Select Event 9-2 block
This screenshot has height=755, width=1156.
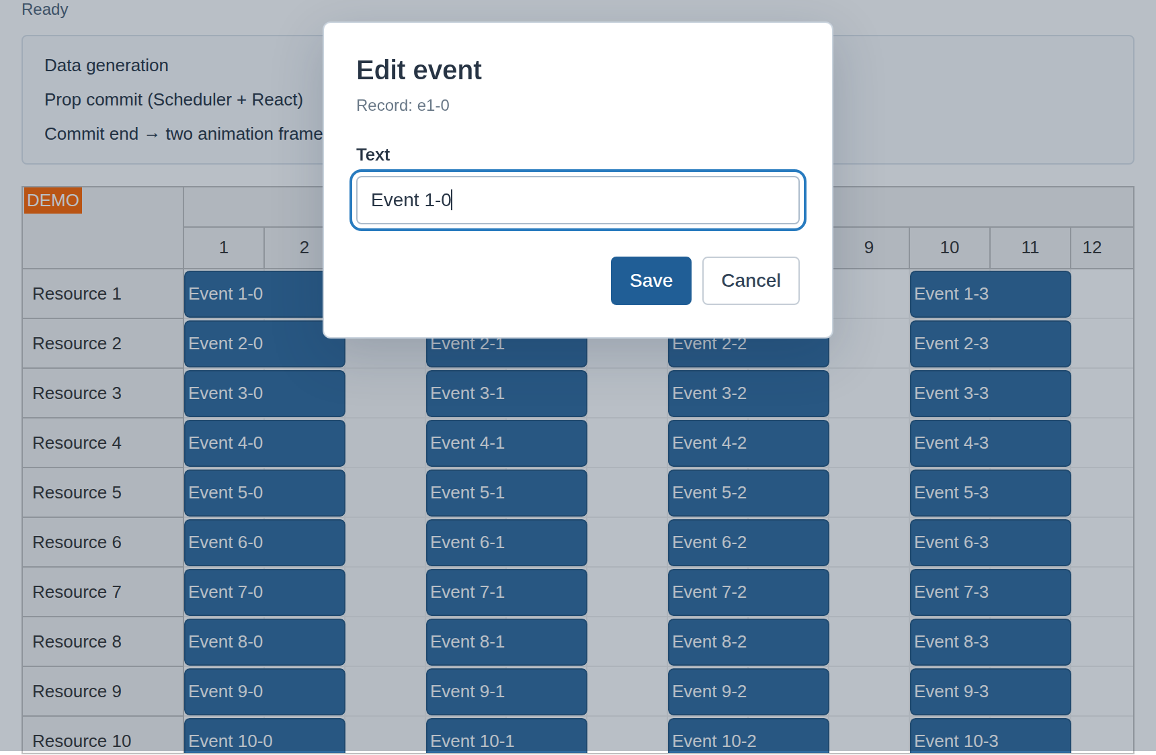point(748,692)
